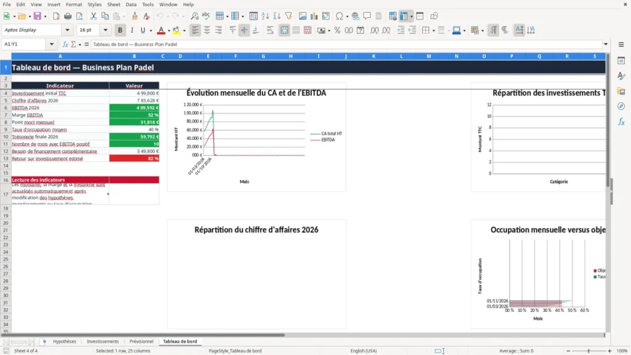
Task: Click the Zoom In plus button
Action: (609, 351)
